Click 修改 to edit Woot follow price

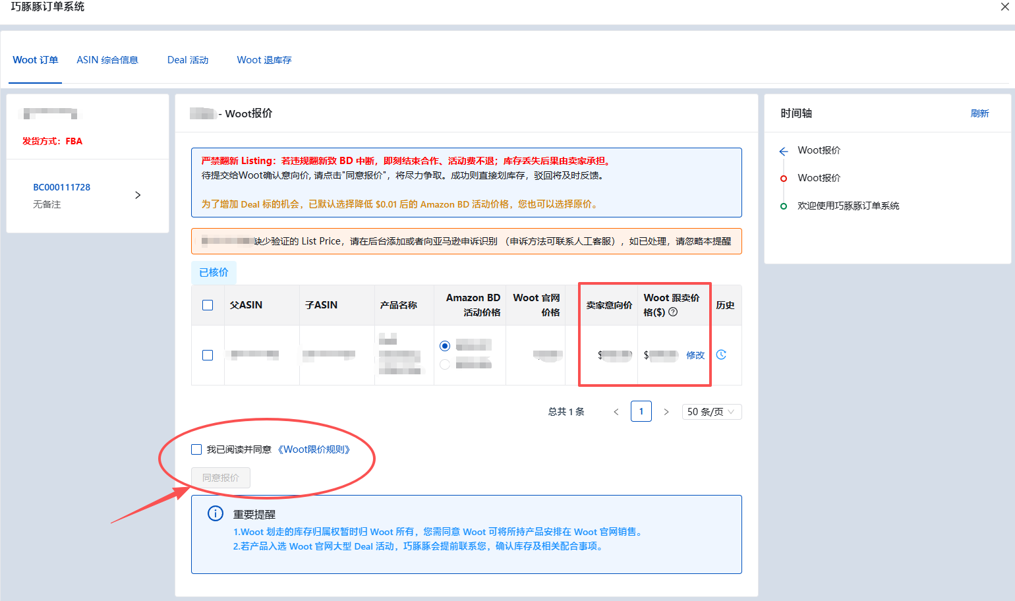click(x=695, y=355)
